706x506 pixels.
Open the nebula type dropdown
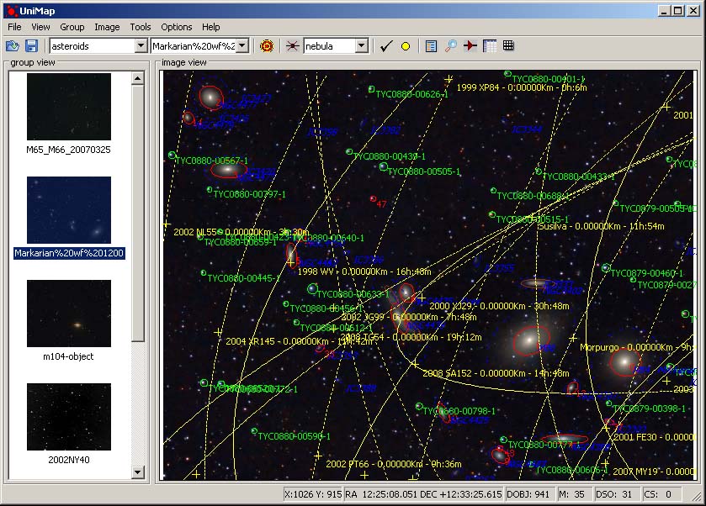tap(362, 45)
